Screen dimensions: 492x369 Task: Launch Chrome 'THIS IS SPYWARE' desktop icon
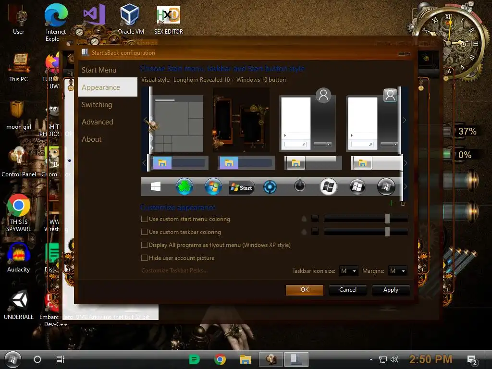point(19,213)
